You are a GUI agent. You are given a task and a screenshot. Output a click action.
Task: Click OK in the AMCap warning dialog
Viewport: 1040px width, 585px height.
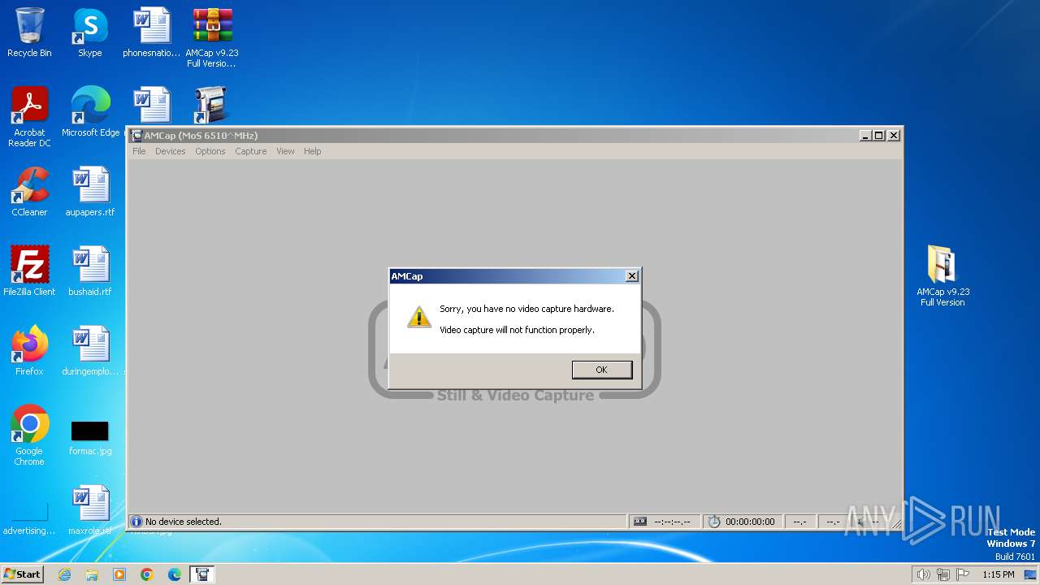pos(601,370)
